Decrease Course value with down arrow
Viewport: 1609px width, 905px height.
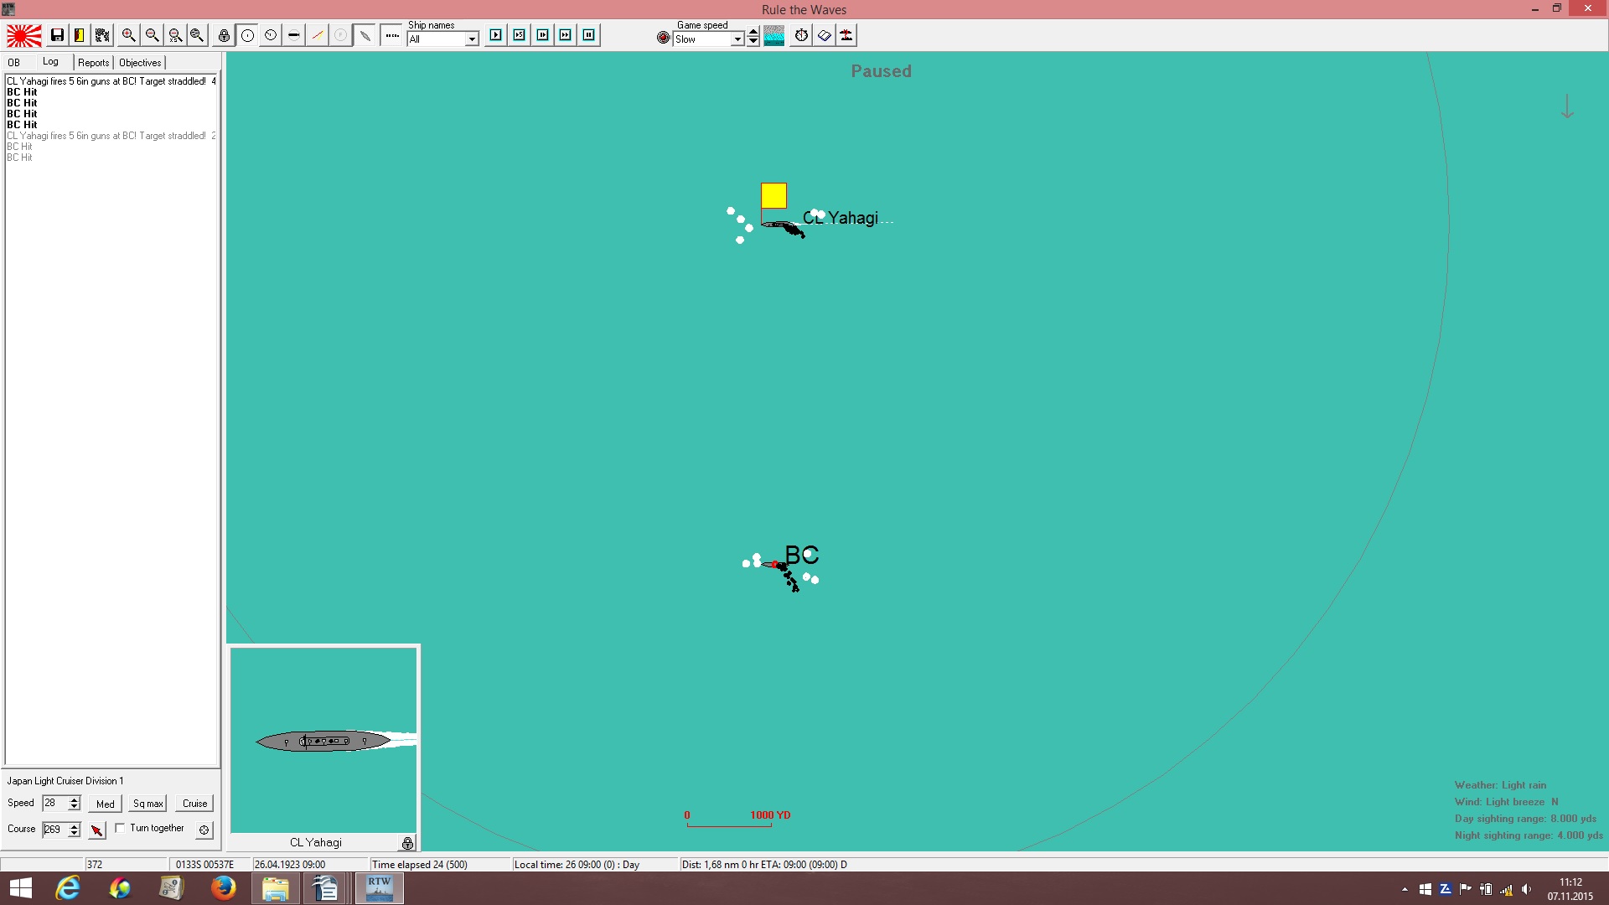(x=75, y=833)
